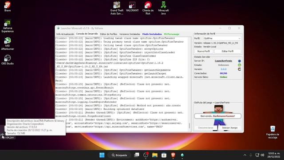Click the Iniciar Juego button
Viewport: 284px width, 160px height.
[230, 128]
